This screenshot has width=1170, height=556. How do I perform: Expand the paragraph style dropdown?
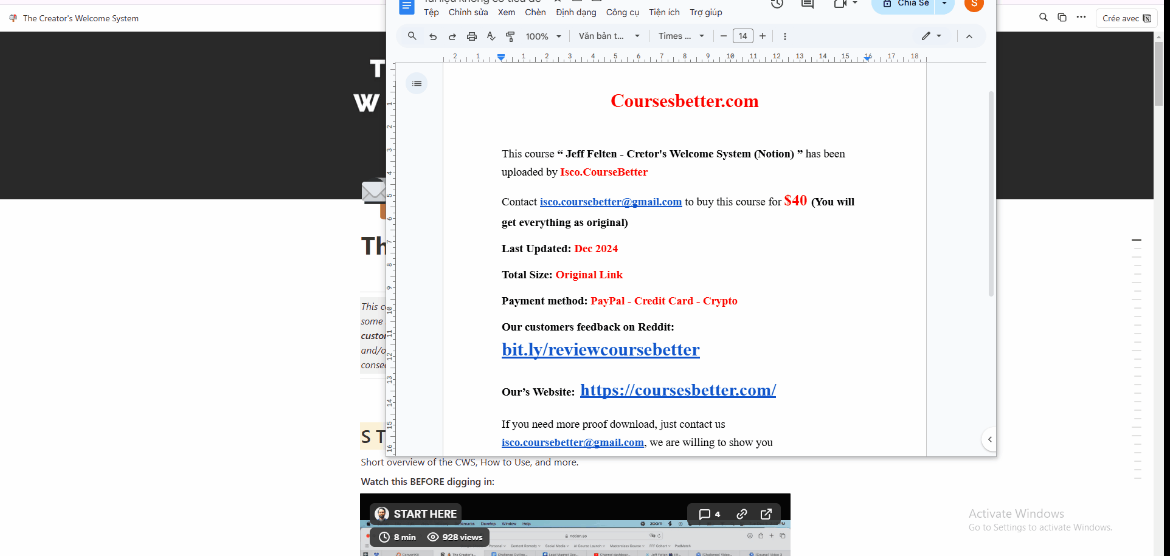[x=609, y=36]
